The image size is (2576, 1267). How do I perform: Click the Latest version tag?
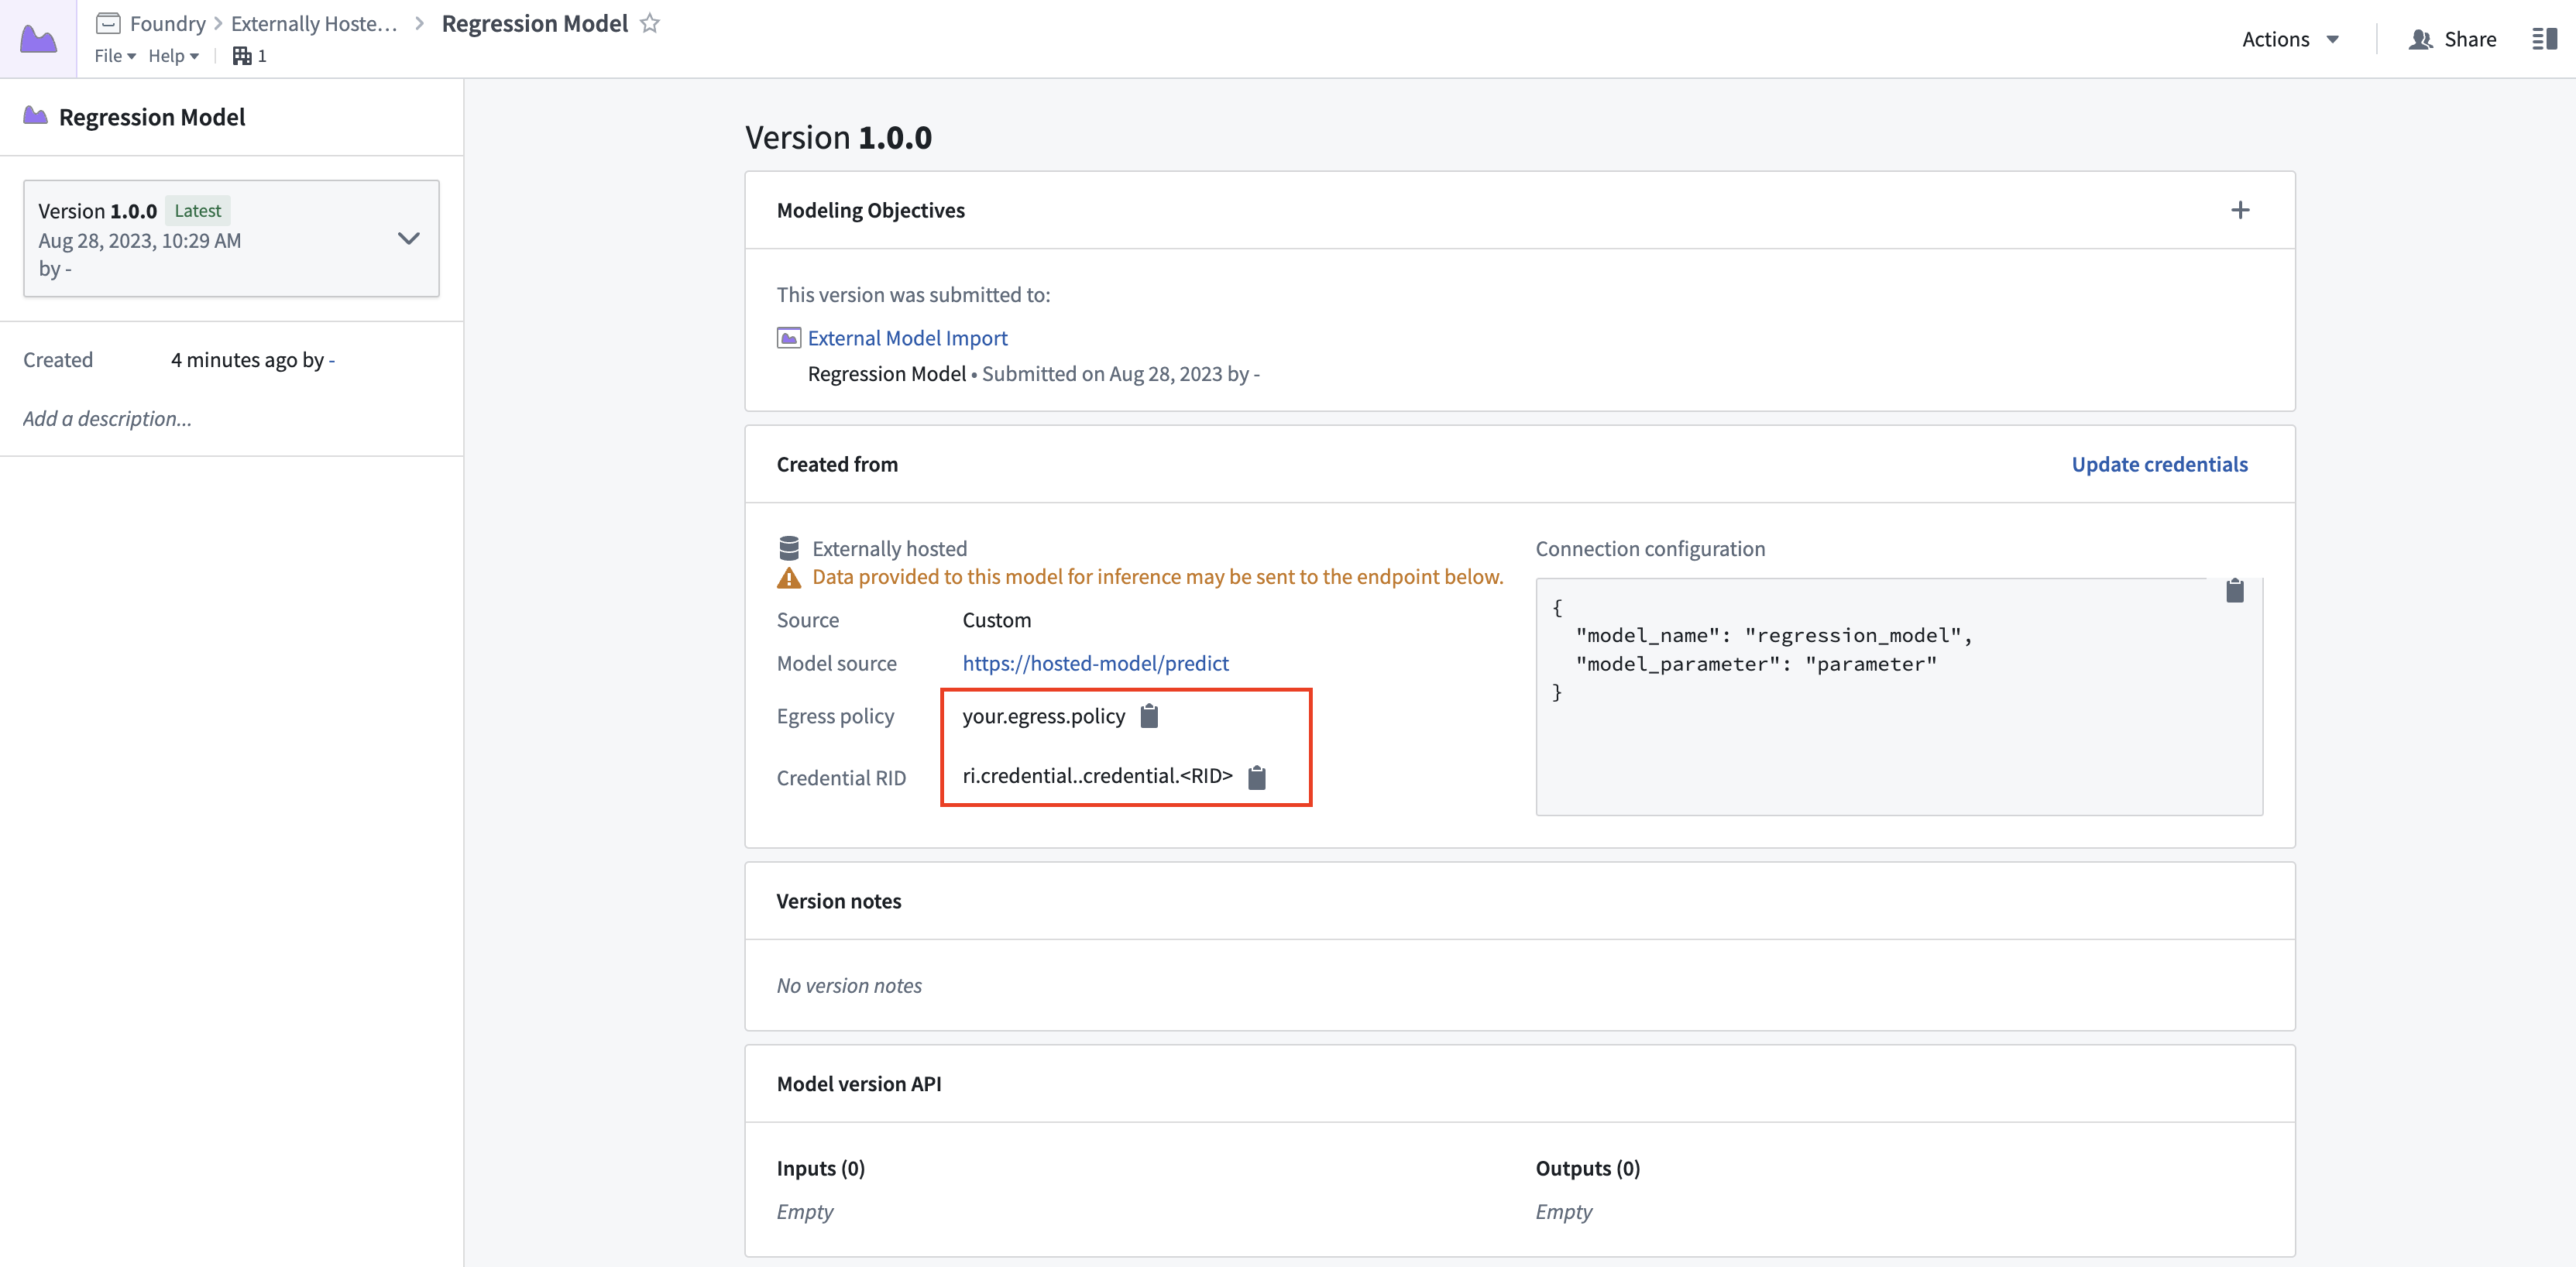(x=197, y=210)
